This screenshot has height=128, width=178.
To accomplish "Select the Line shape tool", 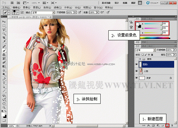I will click(4, 91).
